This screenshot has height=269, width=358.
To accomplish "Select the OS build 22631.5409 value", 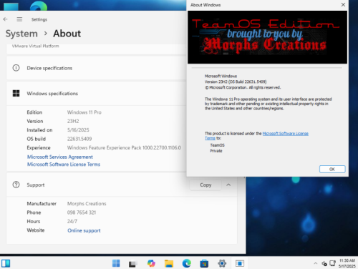I will [x=79, y=139].
